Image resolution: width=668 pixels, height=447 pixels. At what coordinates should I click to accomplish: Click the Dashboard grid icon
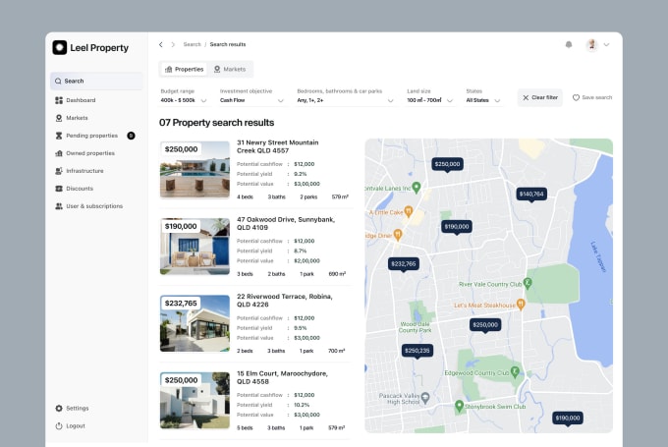[x=59, y=100]
